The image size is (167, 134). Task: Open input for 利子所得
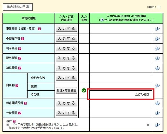coord(66,48)
